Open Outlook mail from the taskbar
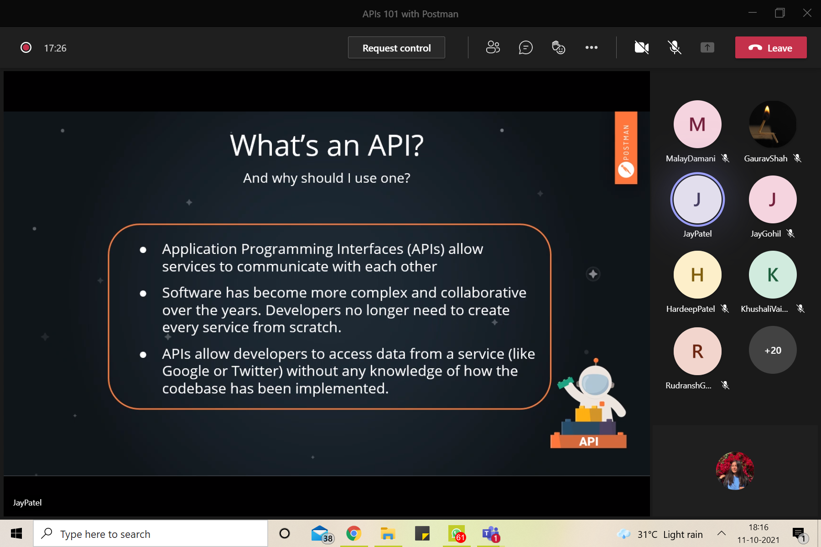This screenshot has width=821, height=547. [x=319, y=533]
